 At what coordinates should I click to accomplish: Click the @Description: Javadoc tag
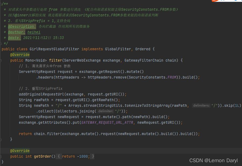click(x=22, y=27)
